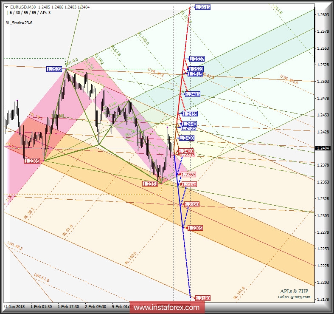Click the 2 Feb 09:30 time axis label

click(x=95, y=306)
